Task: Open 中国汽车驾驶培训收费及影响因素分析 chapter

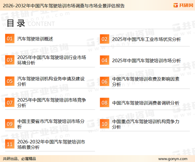Action: pyautogui.click(x=146, y=82)
